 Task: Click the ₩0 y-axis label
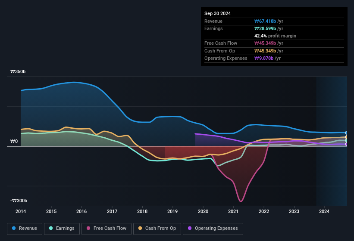tap(14, 141)
